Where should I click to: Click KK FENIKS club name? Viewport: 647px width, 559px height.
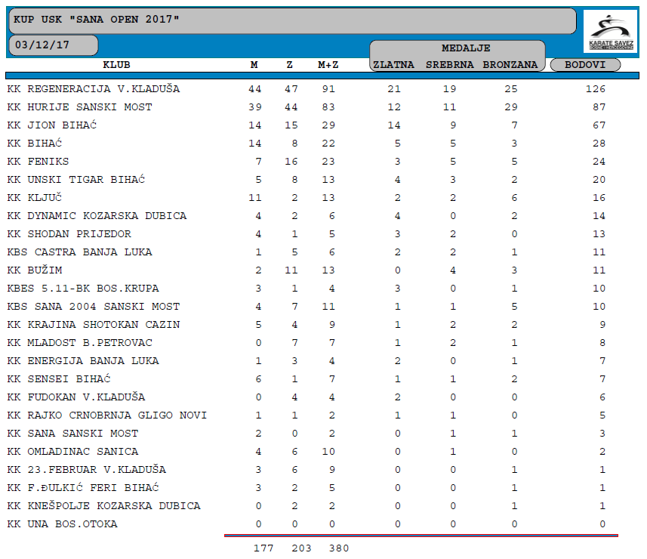pyautogui.click(x=38, y=162)
